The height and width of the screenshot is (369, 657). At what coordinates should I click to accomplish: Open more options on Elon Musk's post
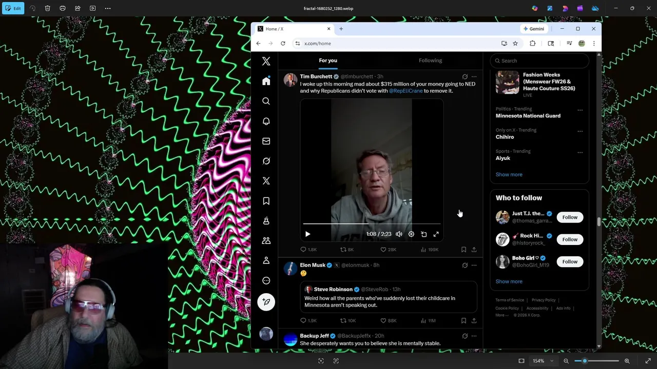pos(474,265)
